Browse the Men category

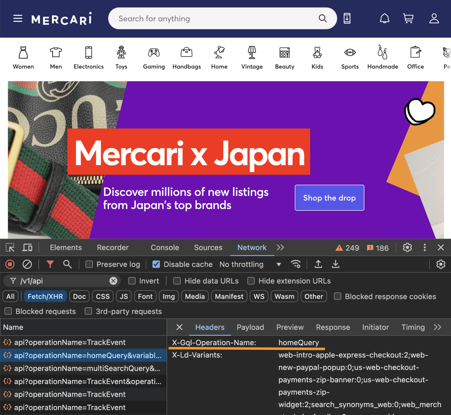56,58
